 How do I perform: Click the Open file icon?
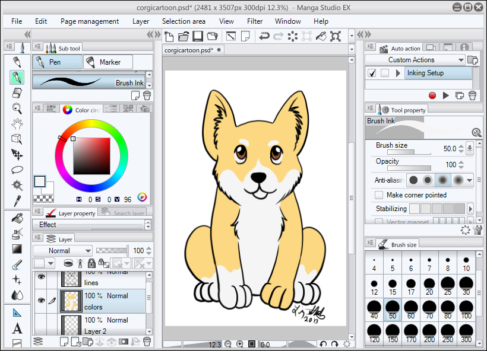184,36
